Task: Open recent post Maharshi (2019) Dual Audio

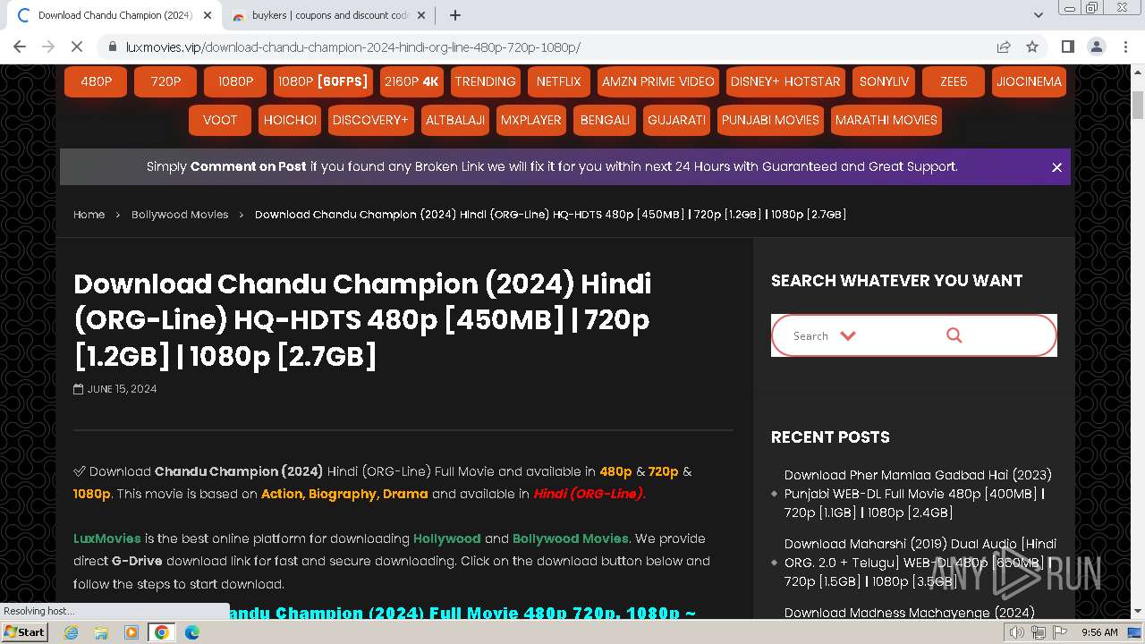Action: click(x=920, y=563)
